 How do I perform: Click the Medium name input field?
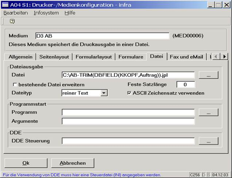tap(102, 36)
